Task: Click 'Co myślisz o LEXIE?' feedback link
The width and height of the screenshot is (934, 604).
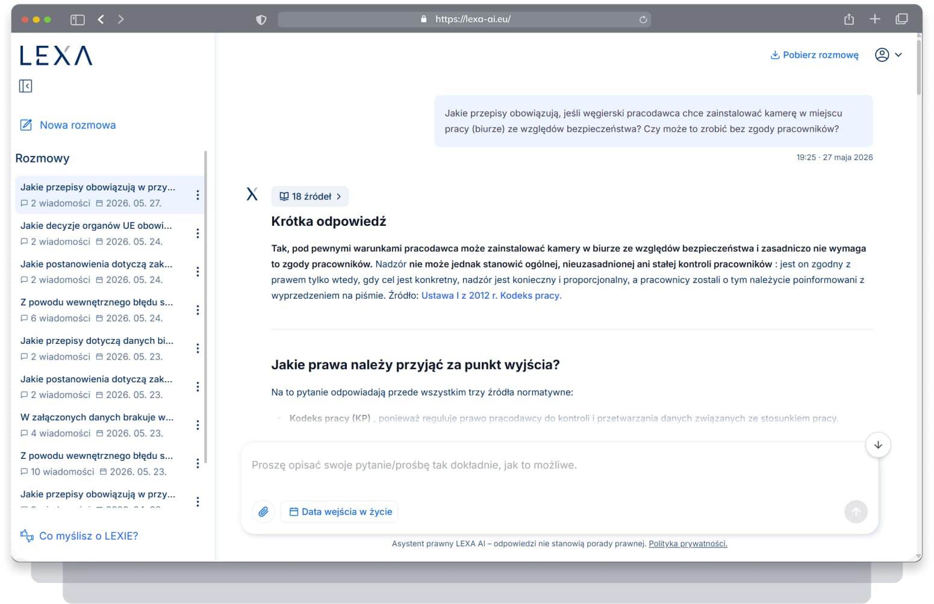Action: (x=79, y=536)
